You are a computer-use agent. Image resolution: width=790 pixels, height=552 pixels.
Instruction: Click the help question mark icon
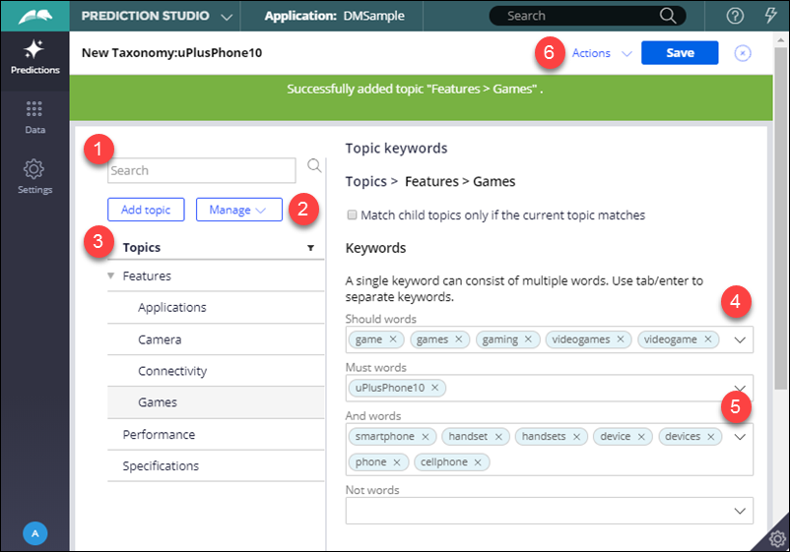click(x=734, y=16)
